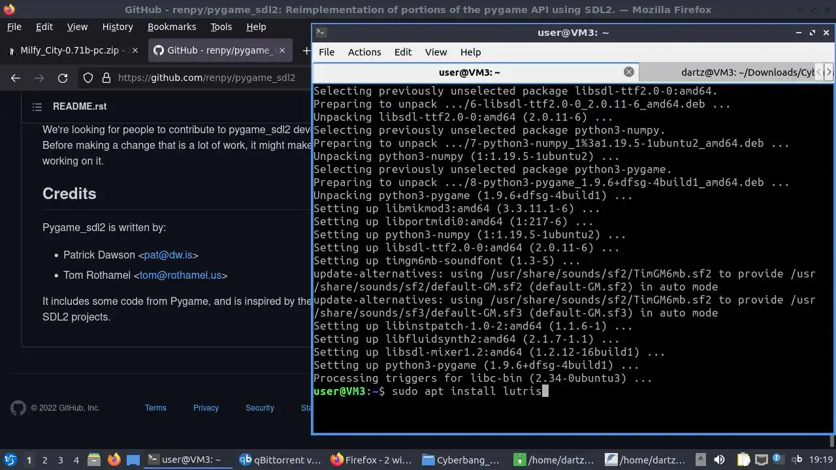Select the GitHub renpy/pygame browser tab
The width and height of the screenshot is (836, 470).
pos(219,50)
